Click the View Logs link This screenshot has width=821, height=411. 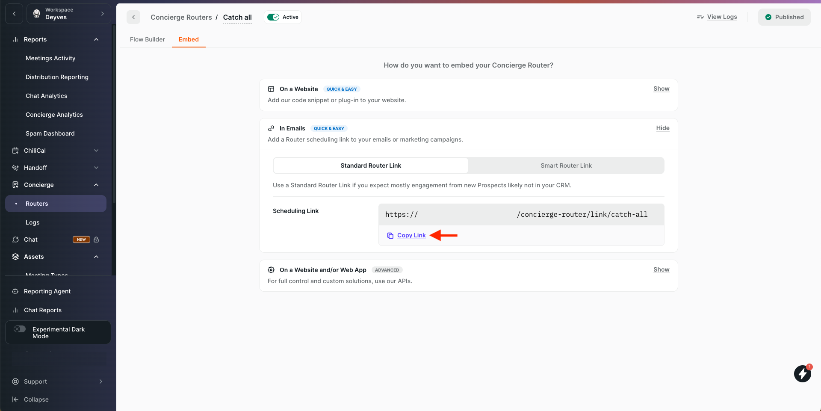(x=721, y=17)
